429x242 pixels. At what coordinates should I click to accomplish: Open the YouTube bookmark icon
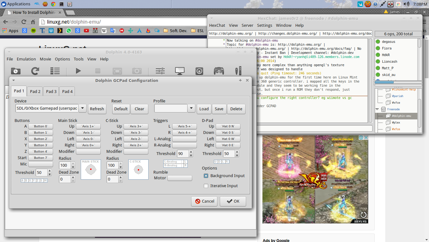coord(86,31)
